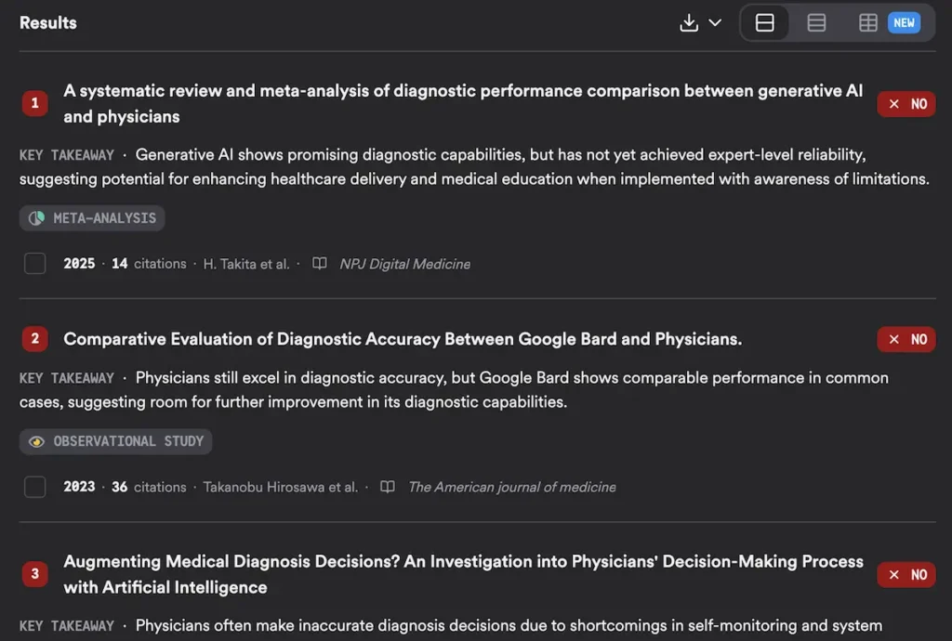Click the eye icon on OBSERVATIONAL STUDY tag
This screenshot has width=952, height=641.
(37, 441)
